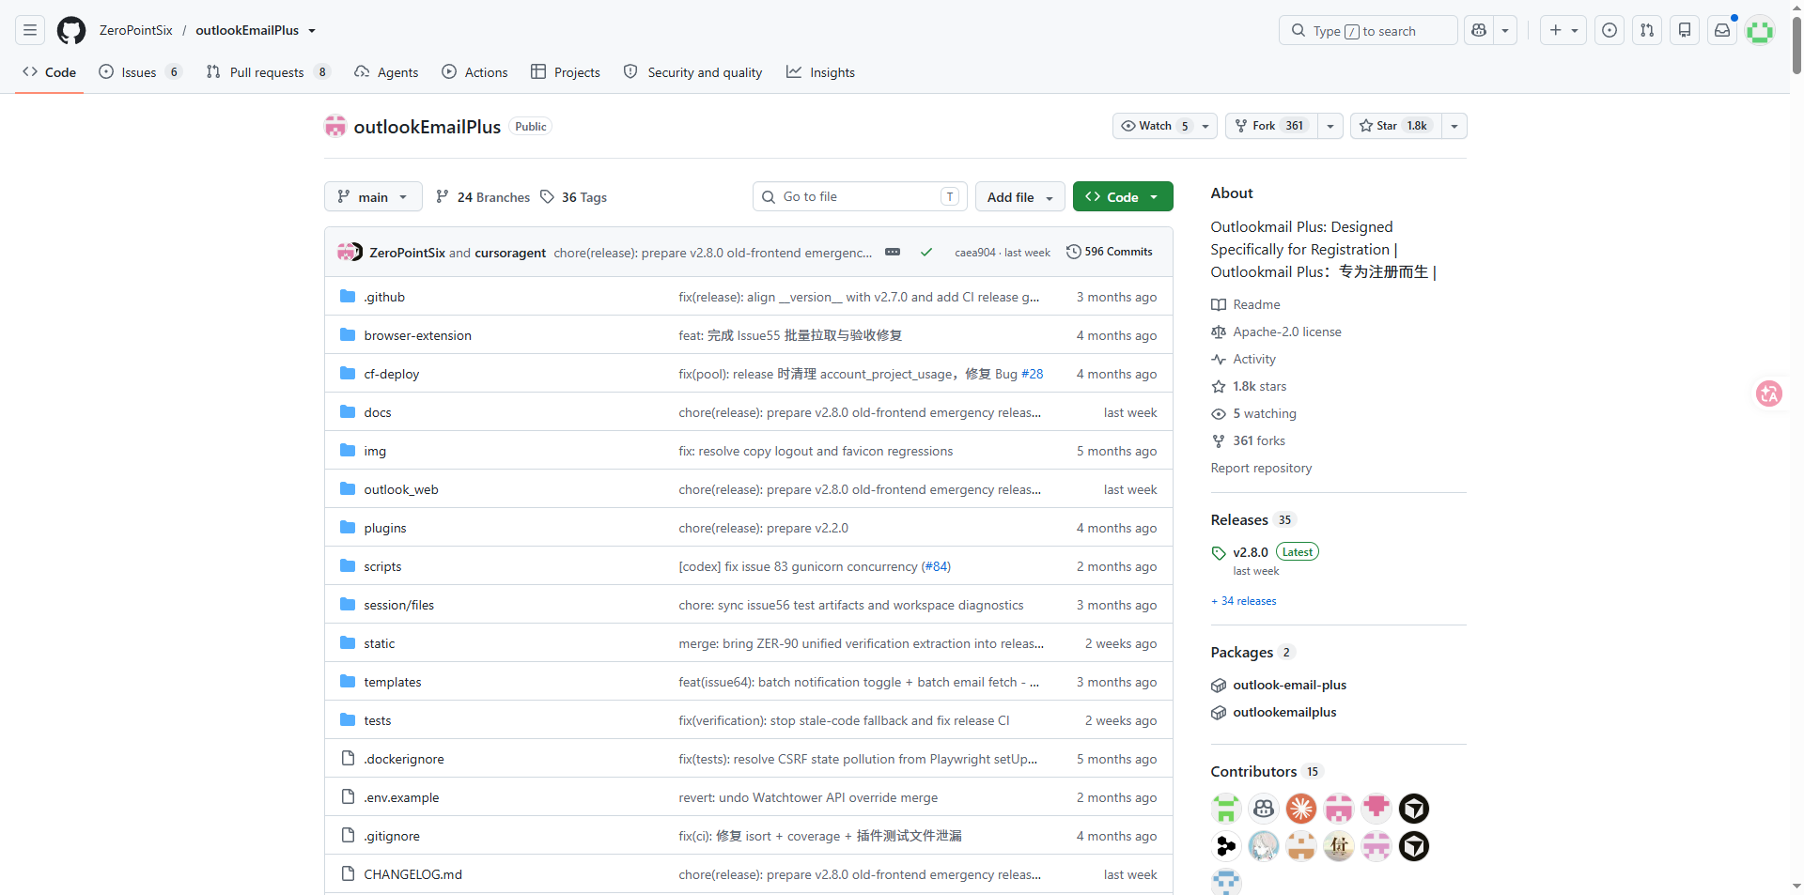Open the ZeroPointSix owner link in breadcrumb

pos(136,30)
